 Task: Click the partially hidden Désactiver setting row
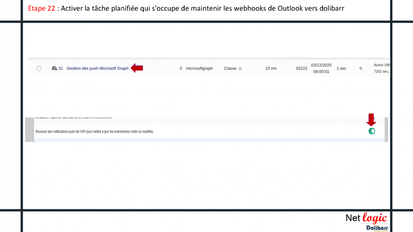coord(73,118)
